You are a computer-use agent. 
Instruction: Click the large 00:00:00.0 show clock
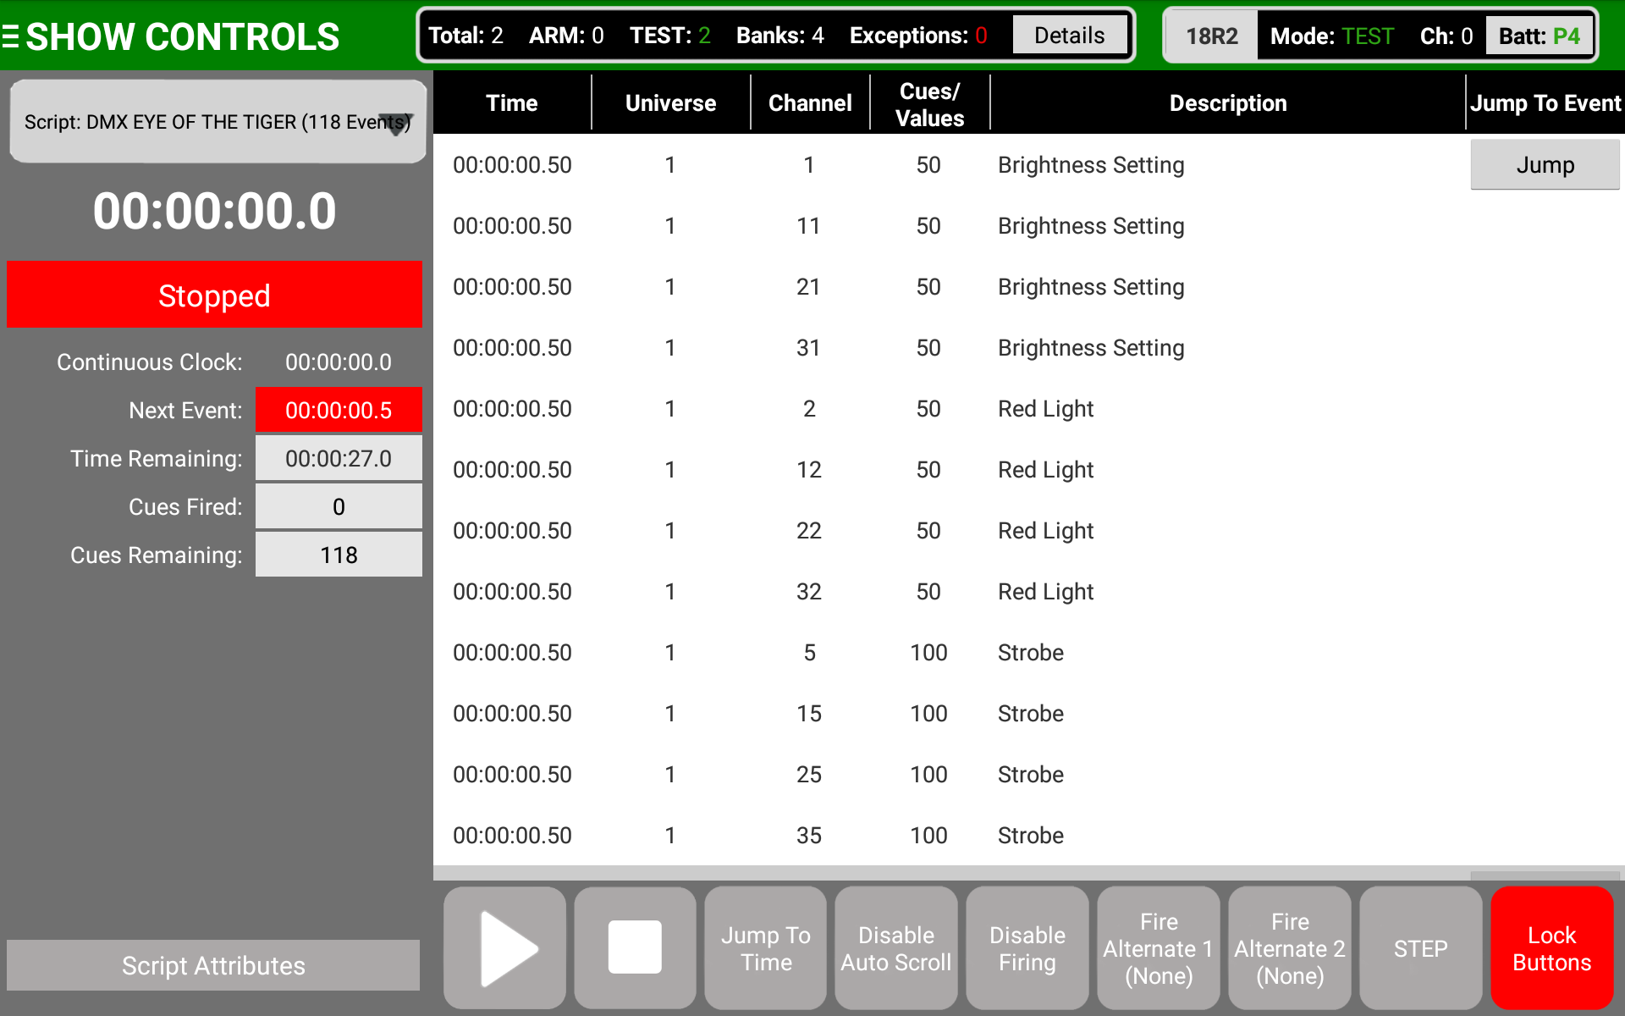pyautogui.click(x=214, y=211)
